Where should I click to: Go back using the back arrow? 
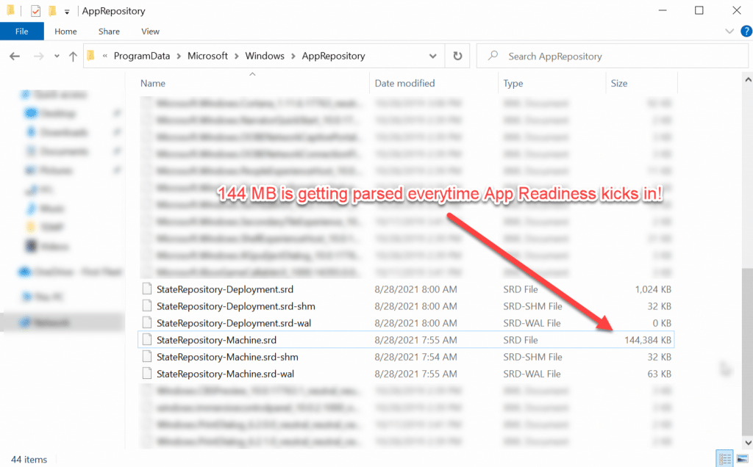pos(15,56)
